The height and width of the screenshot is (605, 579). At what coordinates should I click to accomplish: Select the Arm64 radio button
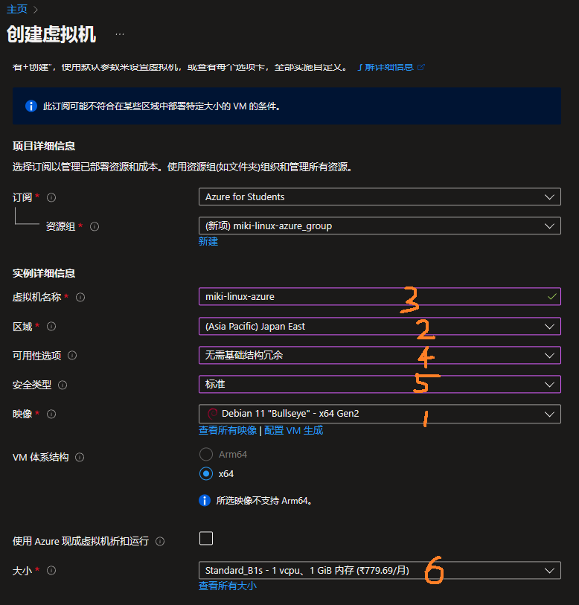(206, 454)
